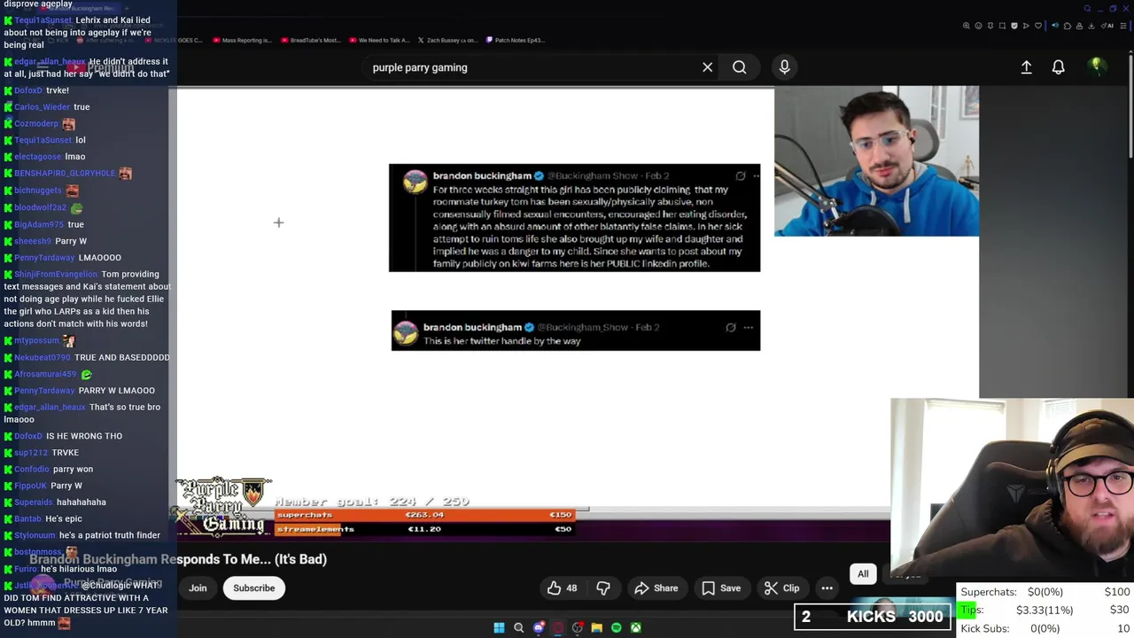Image resolution: width=1134 pixels, height=638 pixels.
Task: Click the pin icon in browser toolbar
Action: pyautogui.click(x=990, y=26)
